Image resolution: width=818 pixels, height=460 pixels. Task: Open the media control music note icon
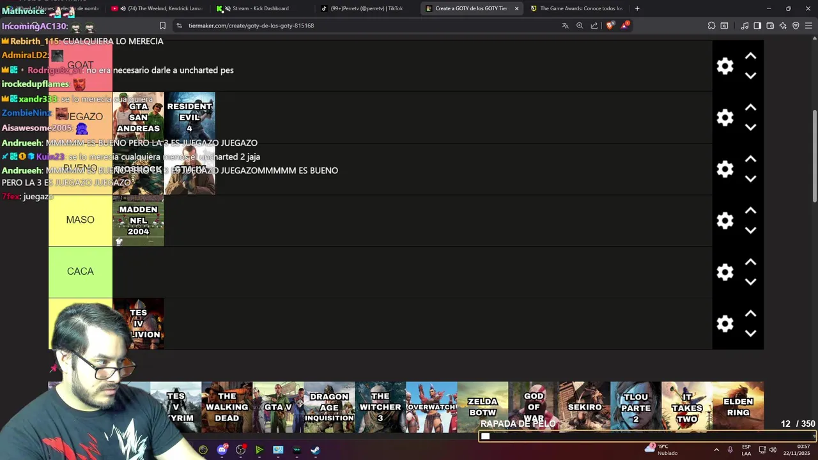(745, 26)
